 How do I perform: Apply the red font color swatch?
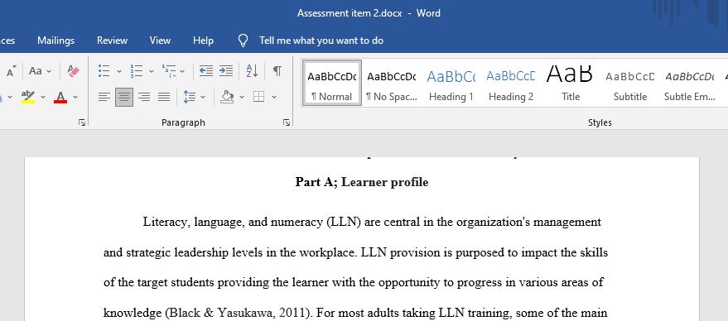pyautogui.click(x=60, y=97)
